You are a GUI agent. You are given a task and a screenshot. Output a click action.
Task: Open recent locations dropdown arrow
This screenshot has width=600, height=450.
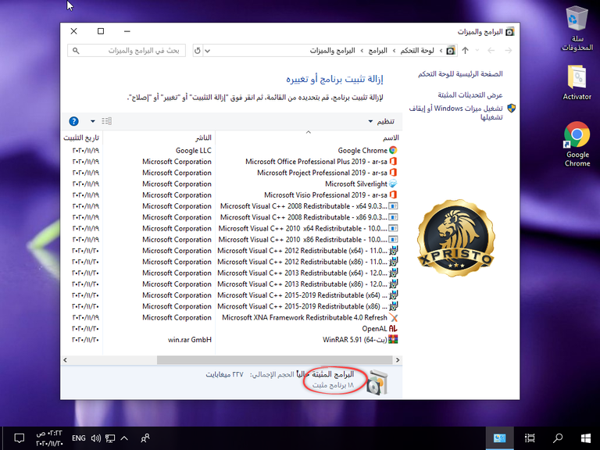click(x=477, y=51)
